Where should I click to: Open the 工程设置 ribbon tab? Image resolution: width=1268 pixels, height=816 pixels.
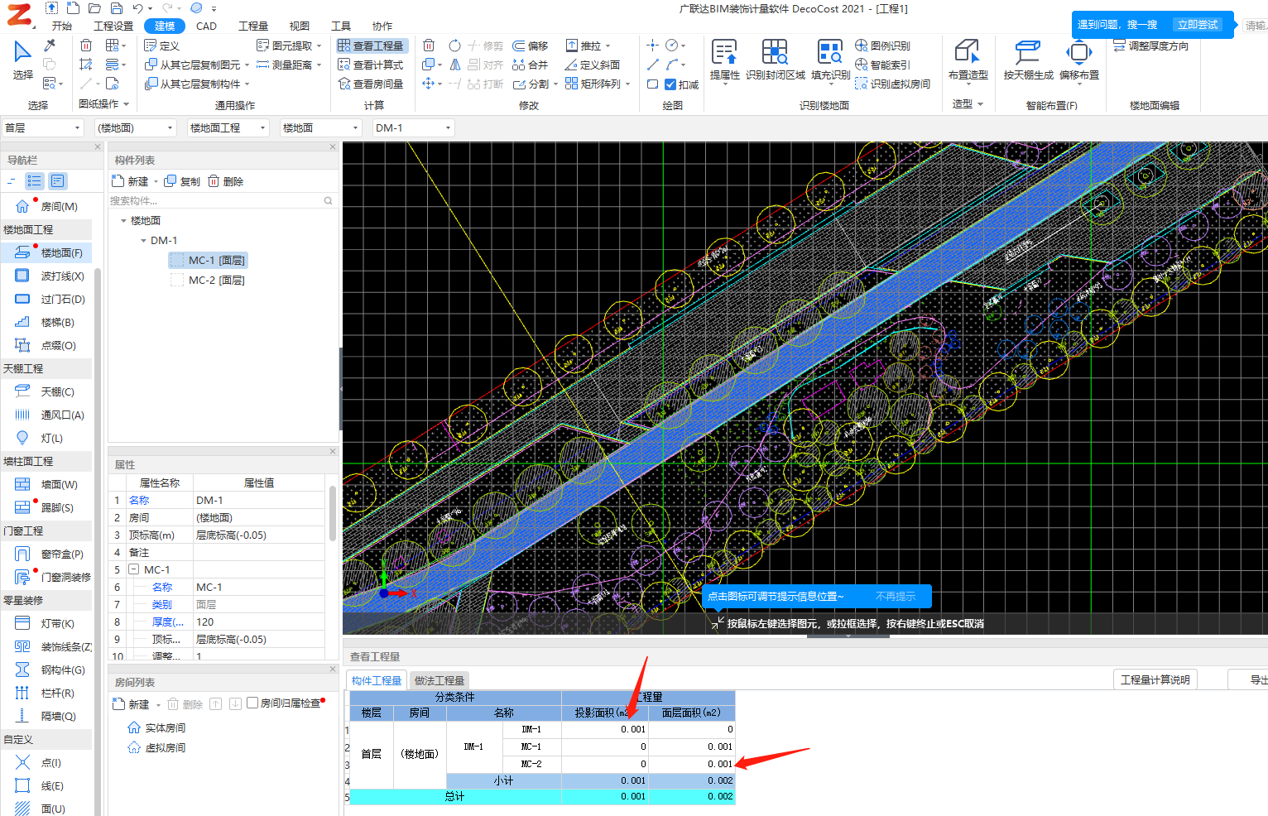[113, 26]
